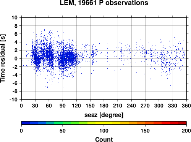Click the Time residual y-axis label

click(3, 58)
